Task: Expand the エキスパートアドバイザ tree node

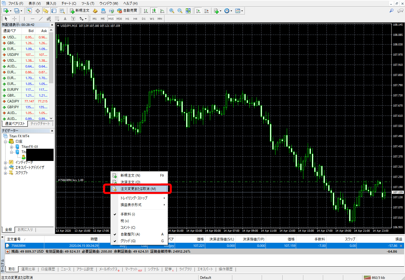Action: [5, 168]
